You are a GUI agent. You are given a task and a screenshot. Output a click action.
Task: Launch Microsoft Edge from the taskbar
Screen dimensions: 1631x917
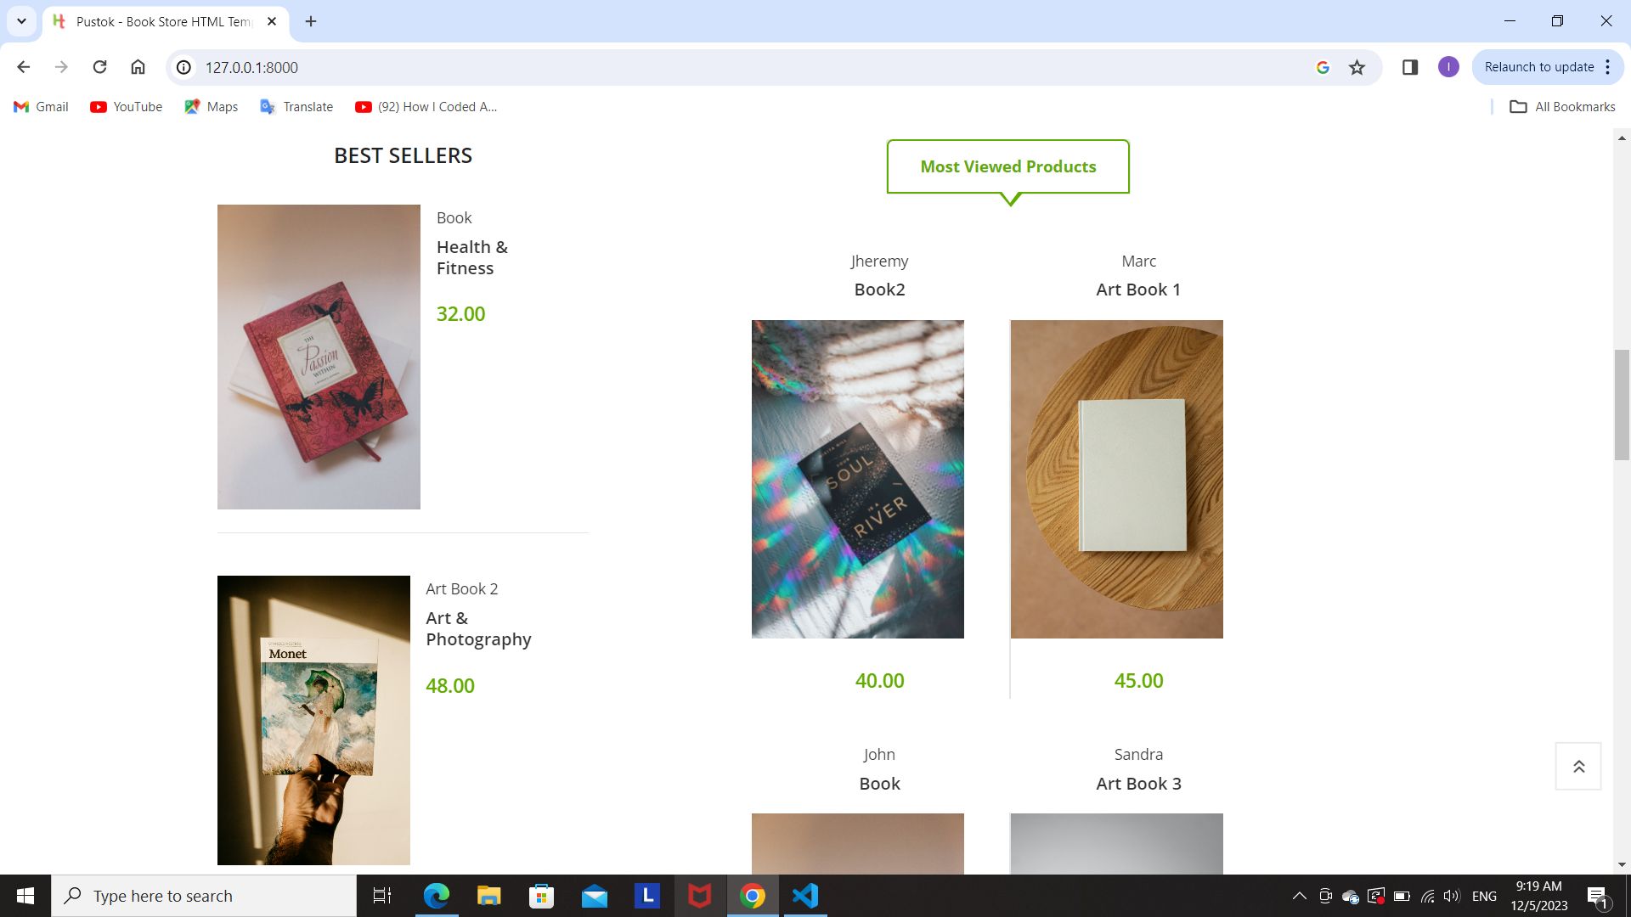(436, 896)
